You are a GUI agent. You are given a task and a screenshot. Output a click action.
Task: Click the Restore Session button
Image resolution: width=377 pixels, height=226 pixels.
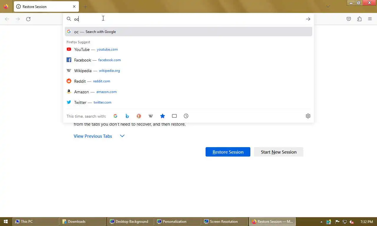228,152
